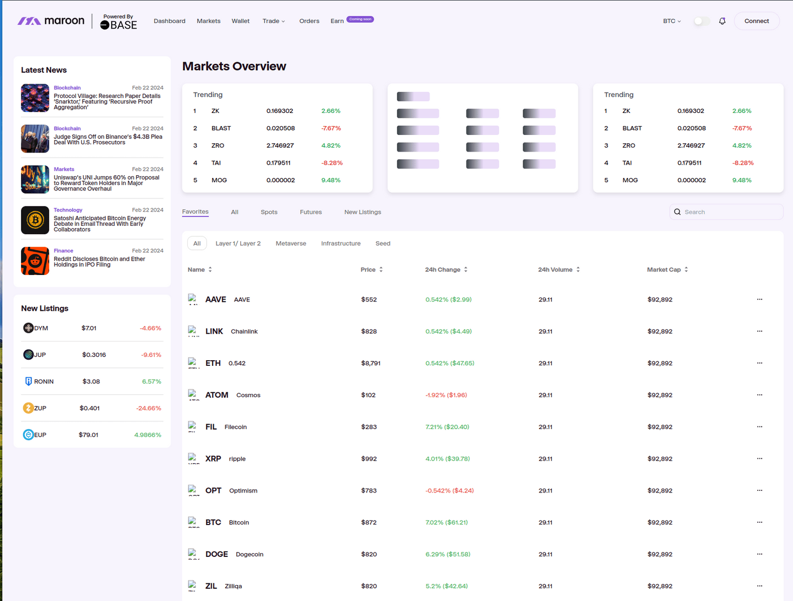Open Protocol Village news thumbnail
The image size is (793, 601).
[35, 98]
